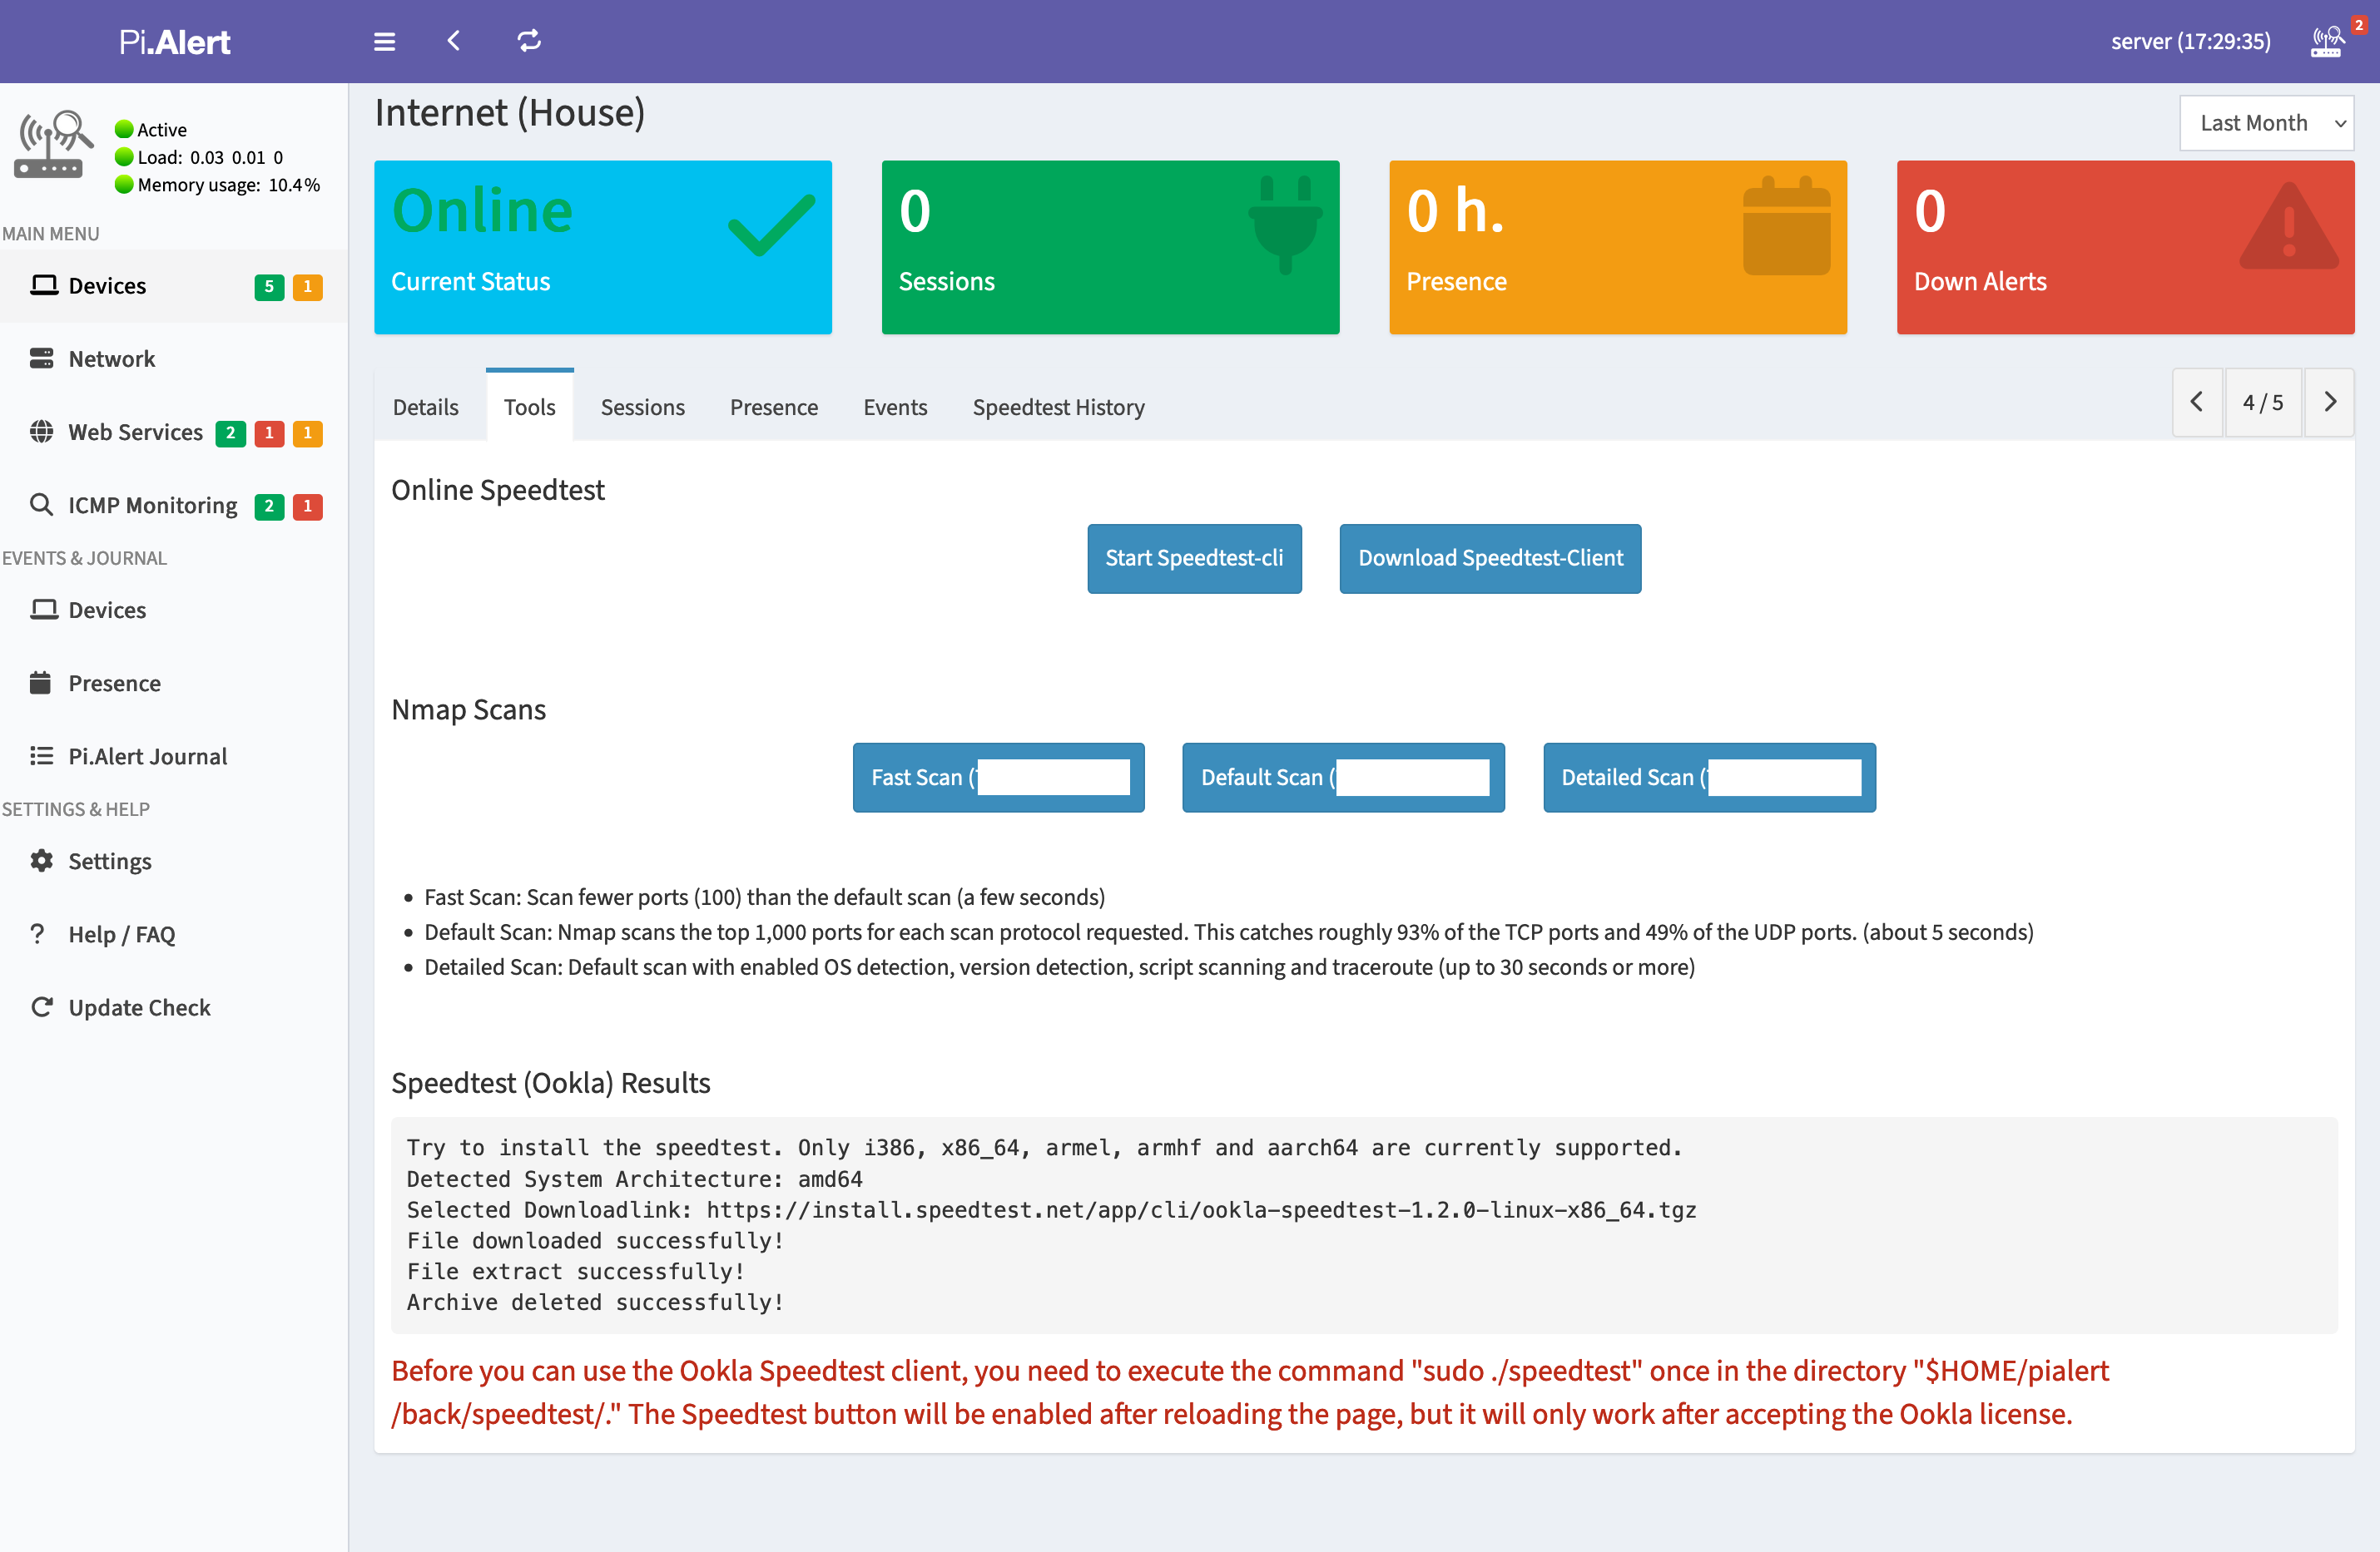Select the Details tab

(425, 407)
